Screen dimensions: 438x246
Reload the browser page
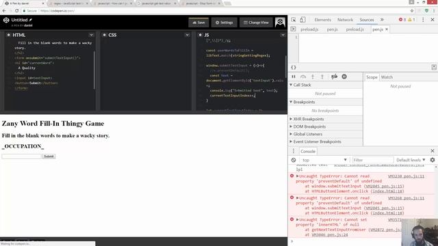coord(16,11)
